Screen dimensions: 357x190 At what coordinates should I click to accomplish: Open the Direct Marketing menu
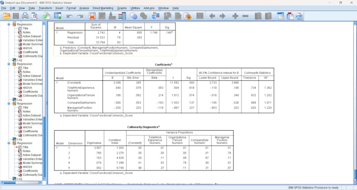coord(103,8)
